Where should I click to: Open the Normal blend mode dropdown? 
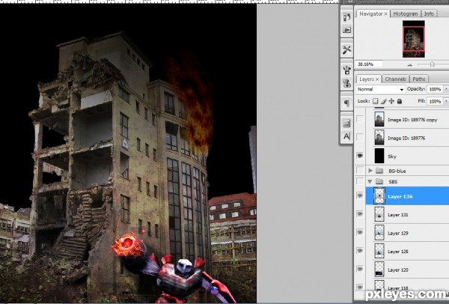380,89
